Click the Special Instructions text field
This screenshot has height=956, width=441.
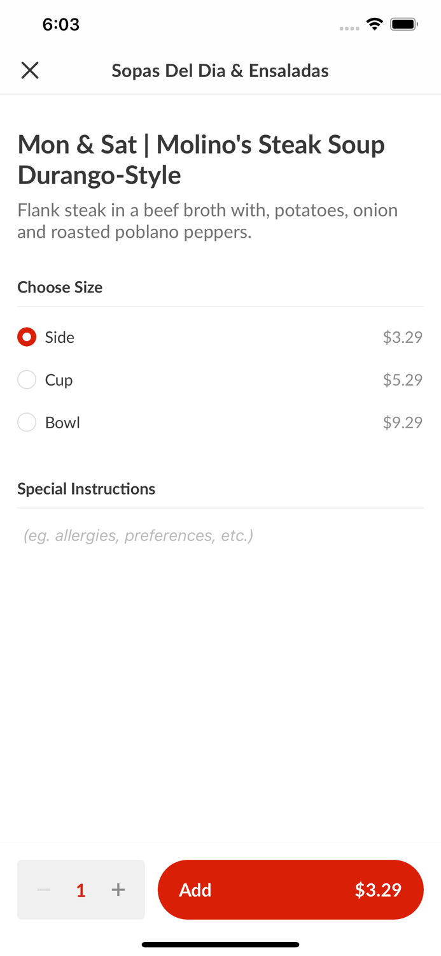220,535
